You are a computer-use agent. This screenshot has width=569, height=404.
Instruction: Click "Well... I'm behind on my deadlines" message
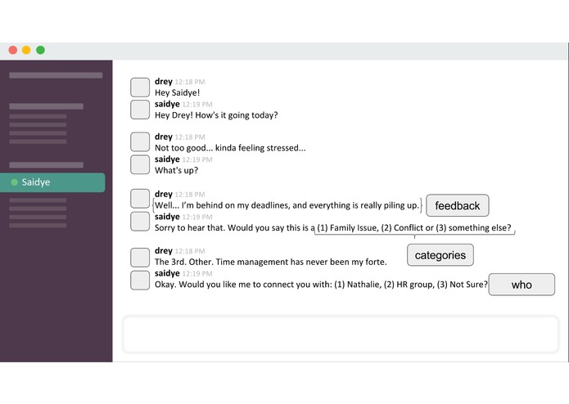click(x=287, y=205)
